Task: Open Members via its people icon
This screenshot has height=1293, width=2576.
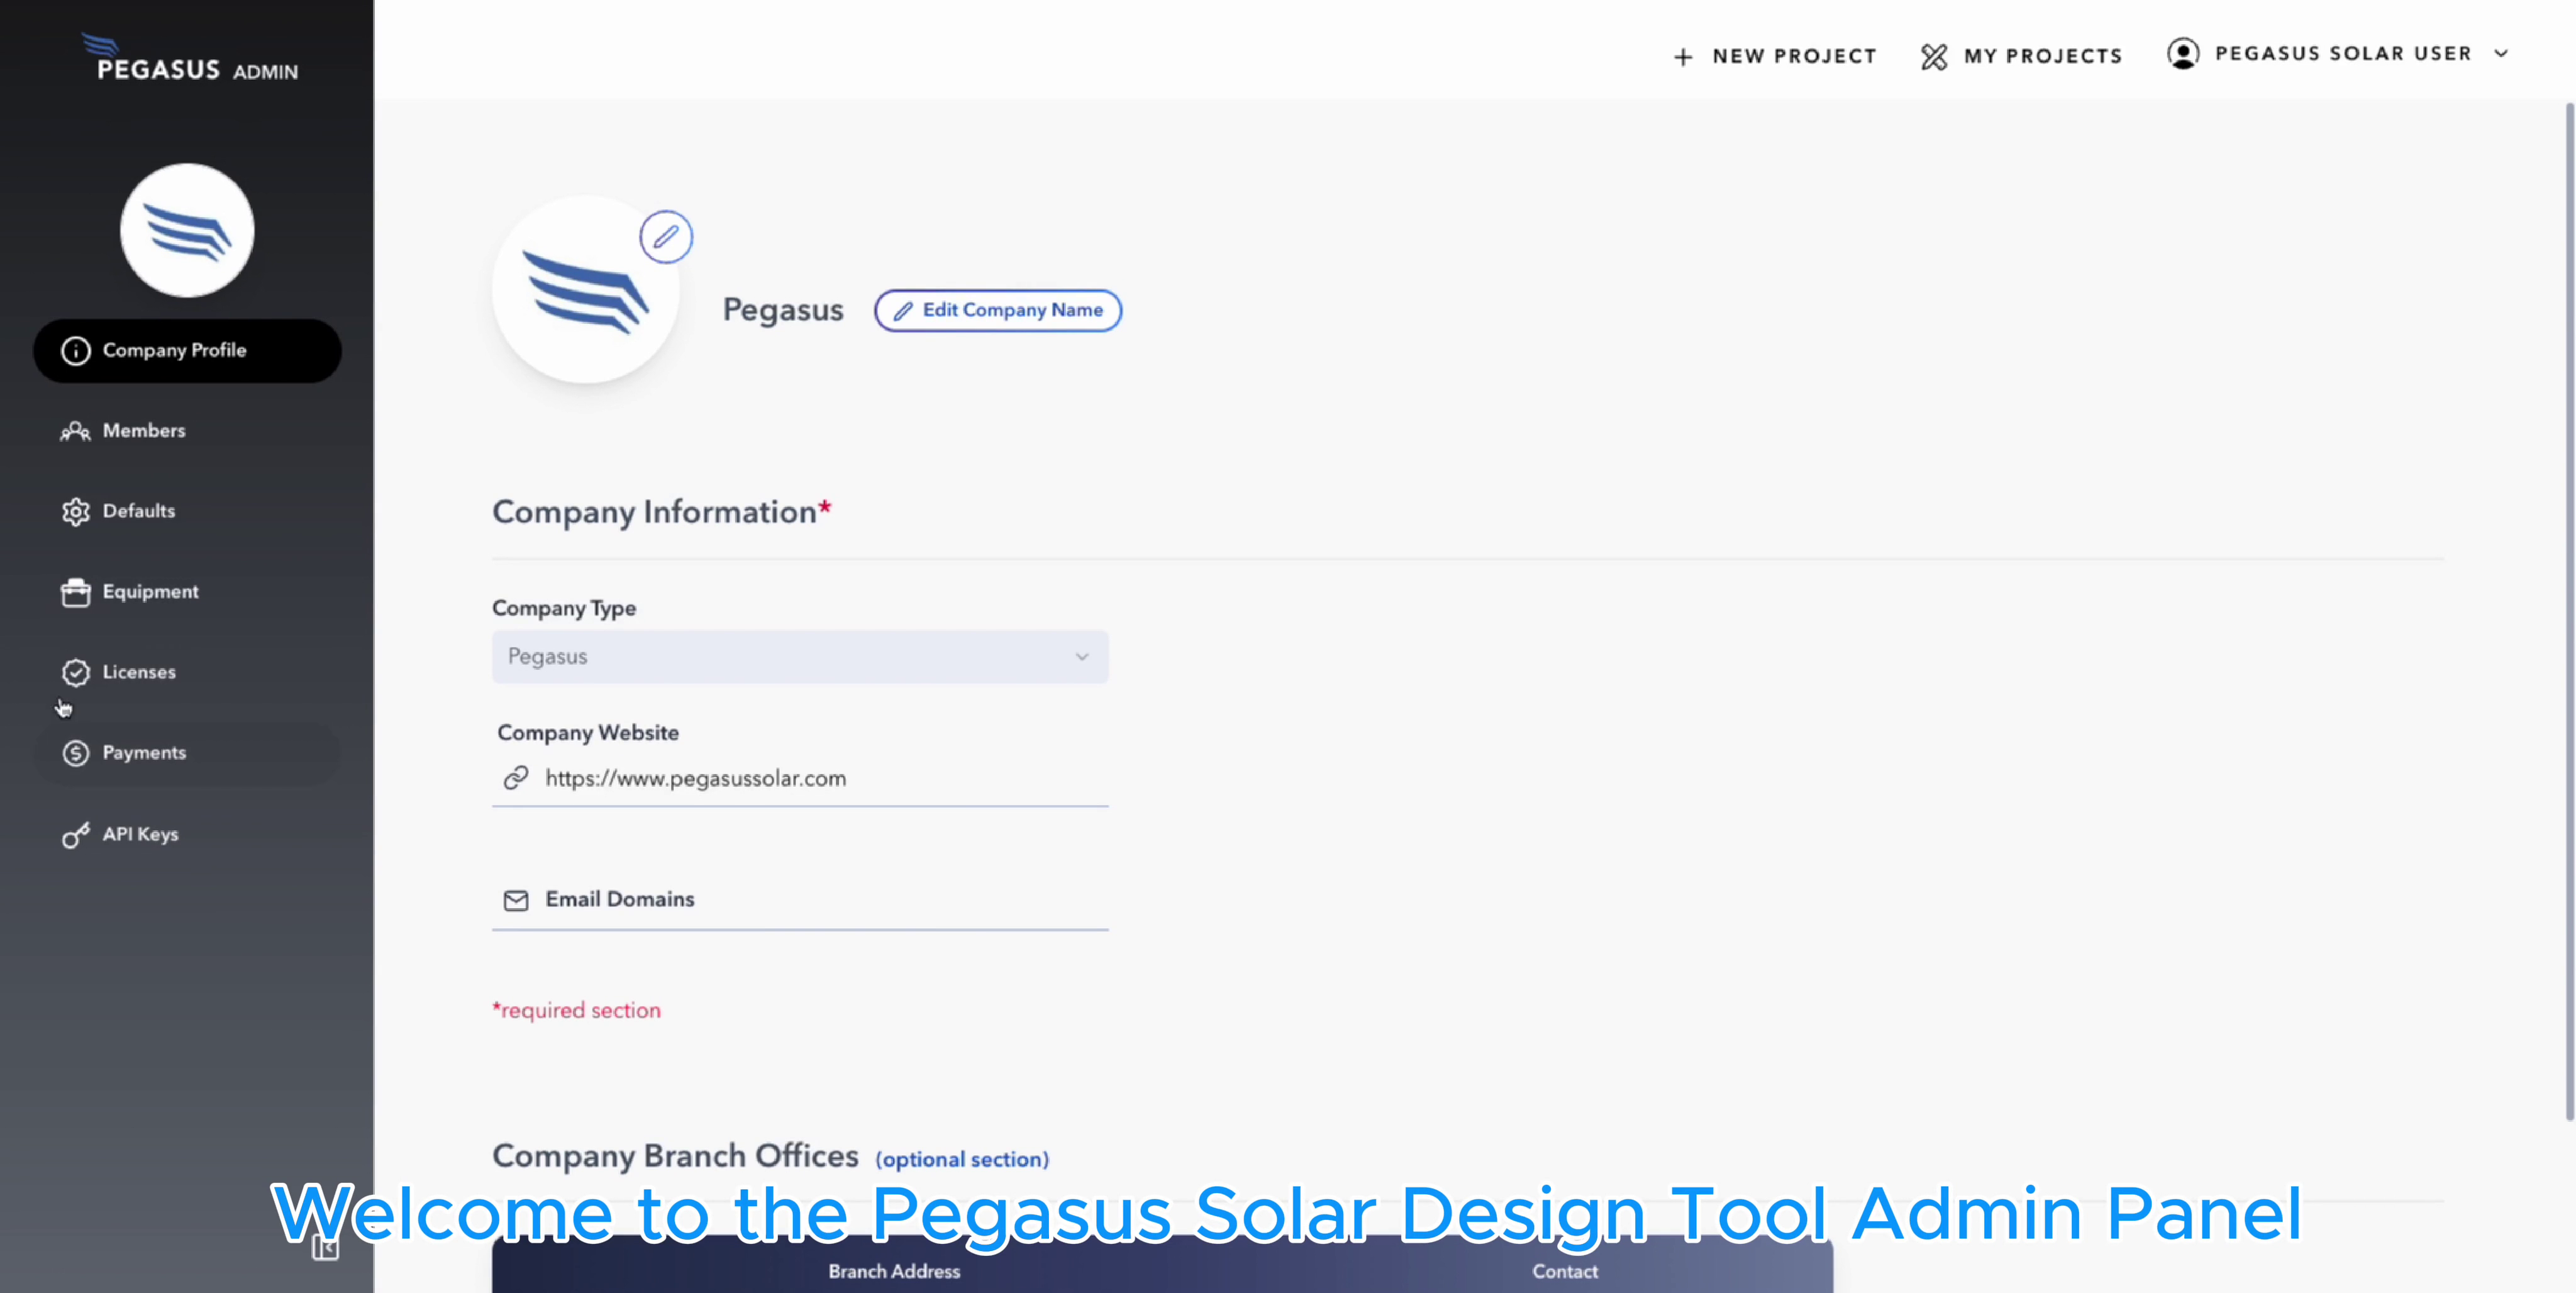Action: [75, 431]
